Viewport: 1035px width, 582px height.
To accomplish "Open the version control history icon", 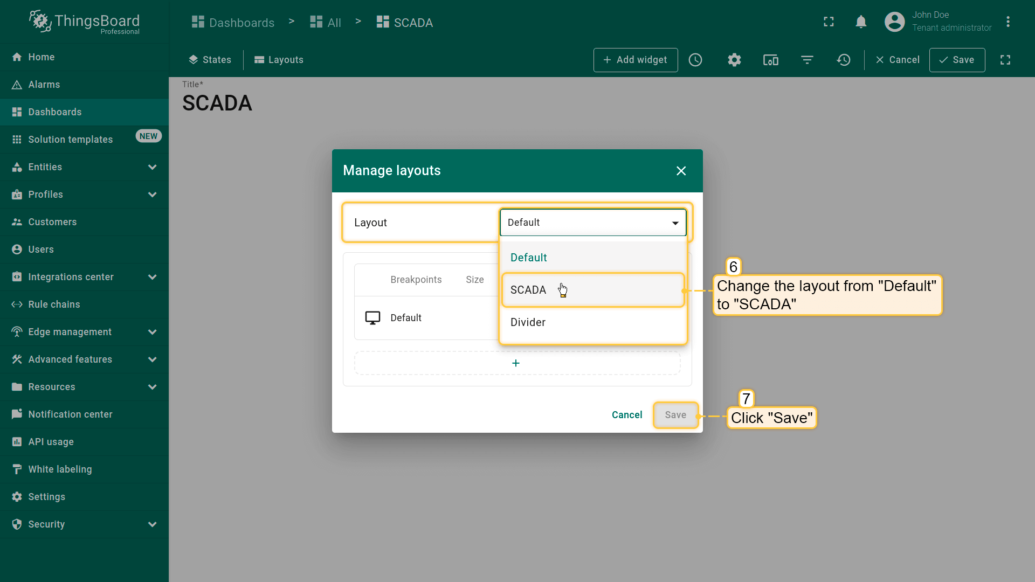I will tap(844, 60).
